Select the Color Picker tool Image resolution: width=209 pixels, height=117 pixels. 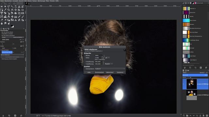[x=5, y=10]
